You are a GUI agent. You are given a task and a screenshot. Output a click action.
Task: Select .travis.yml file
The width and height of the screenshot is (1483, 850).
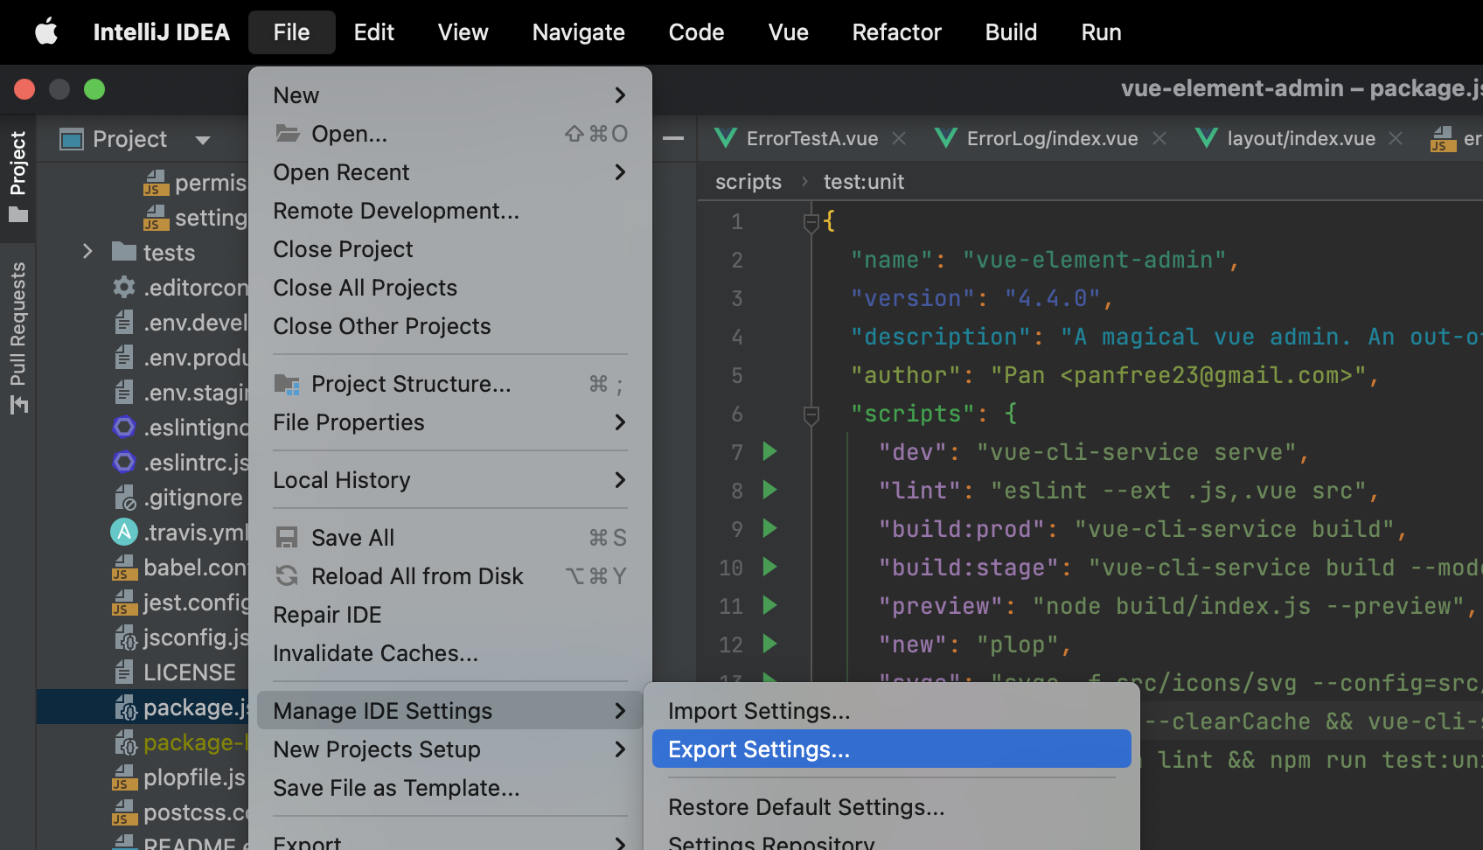196,533
